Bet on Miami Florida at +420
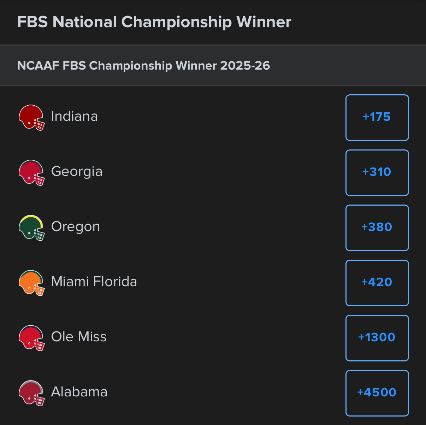426x425 pixels. [377, 283]
